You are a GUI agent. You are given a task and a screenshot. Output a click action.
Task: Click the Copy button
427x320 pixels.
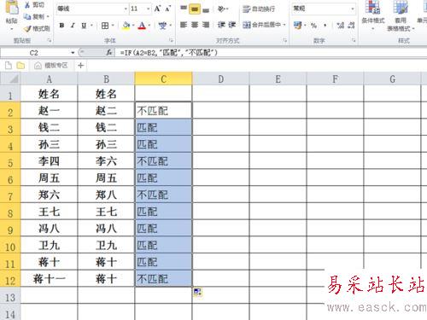click(x=35, y=16)
